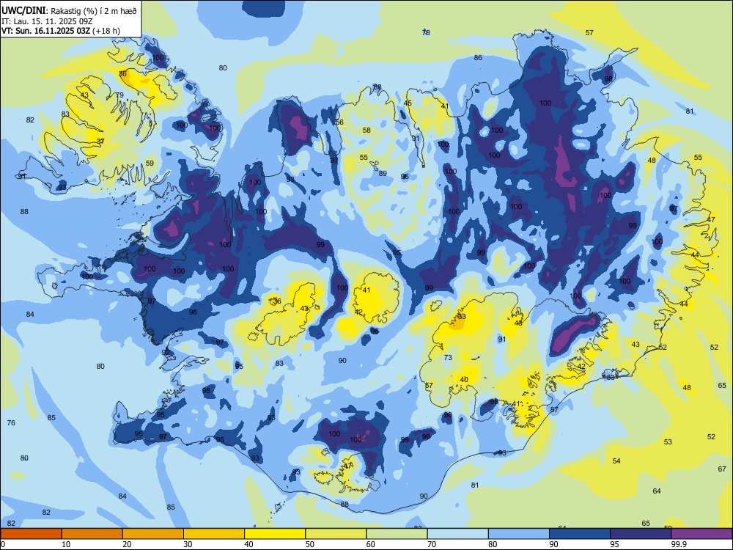Click the pale blue 70–80 legend band
This screenshot has width=733, height=550.
pyautogui.click(x=458, y=534)
